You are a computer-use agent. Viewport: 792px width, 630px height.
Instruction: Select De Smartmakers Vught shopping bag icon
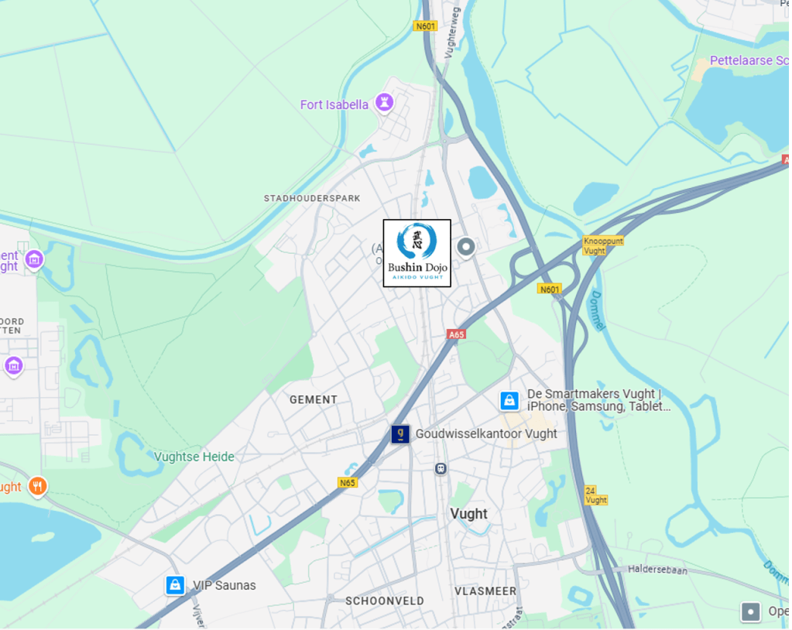pyautogui.click(x=509, y=402)
